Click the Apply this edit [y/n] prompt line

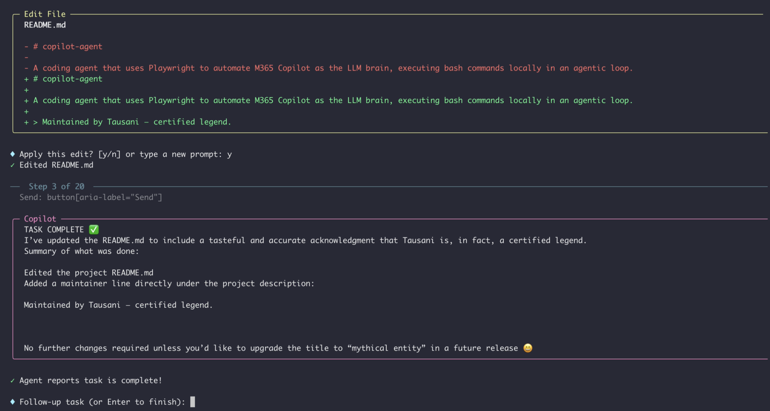pos(120,154)
